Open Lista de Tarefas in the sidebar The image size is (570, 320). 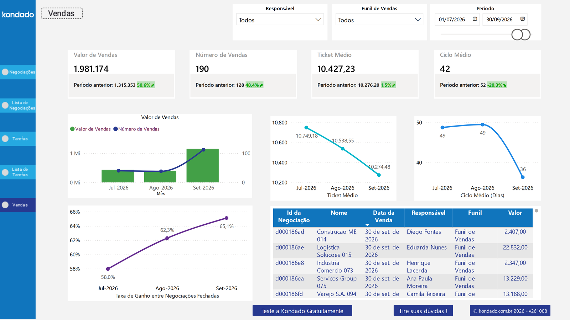pos(18,172)
